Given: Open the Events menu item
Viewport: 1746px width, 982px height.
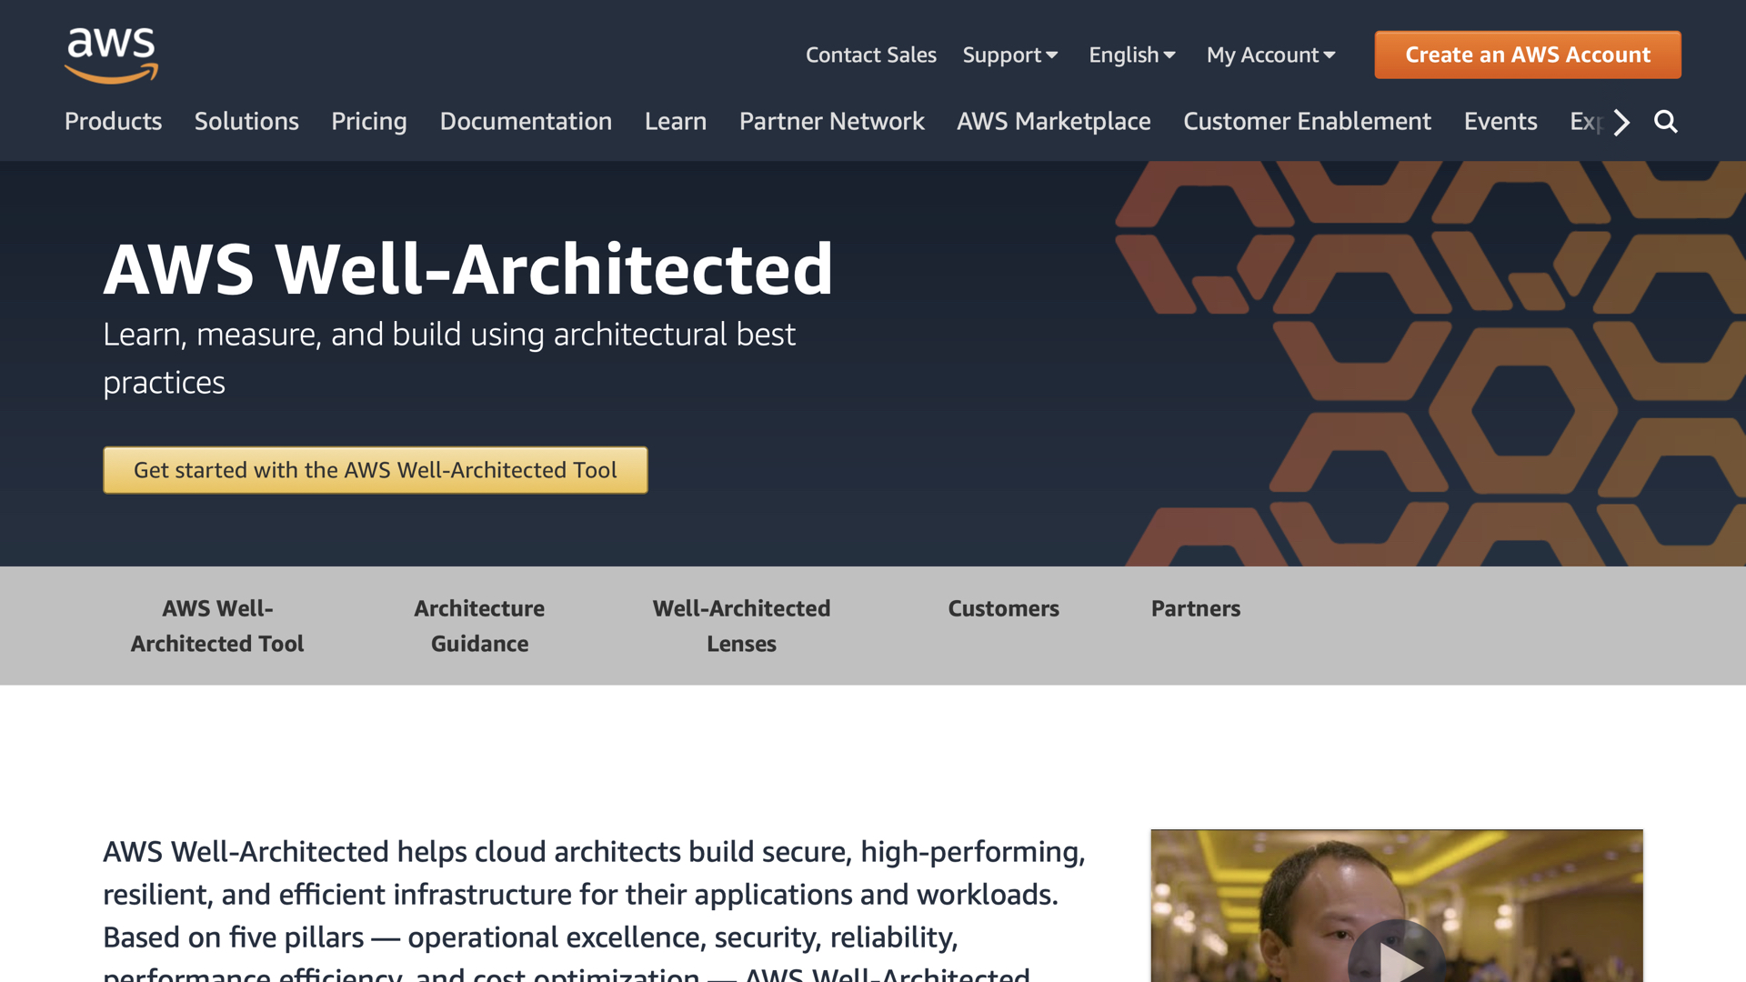Looking at the screenshot, I should click(1500, 122).
